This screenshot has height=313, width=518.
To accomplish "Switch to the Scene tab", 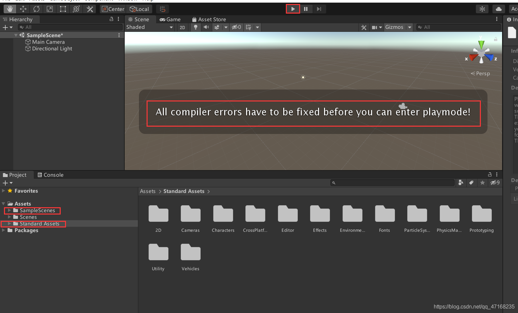I will click(139, 20).
